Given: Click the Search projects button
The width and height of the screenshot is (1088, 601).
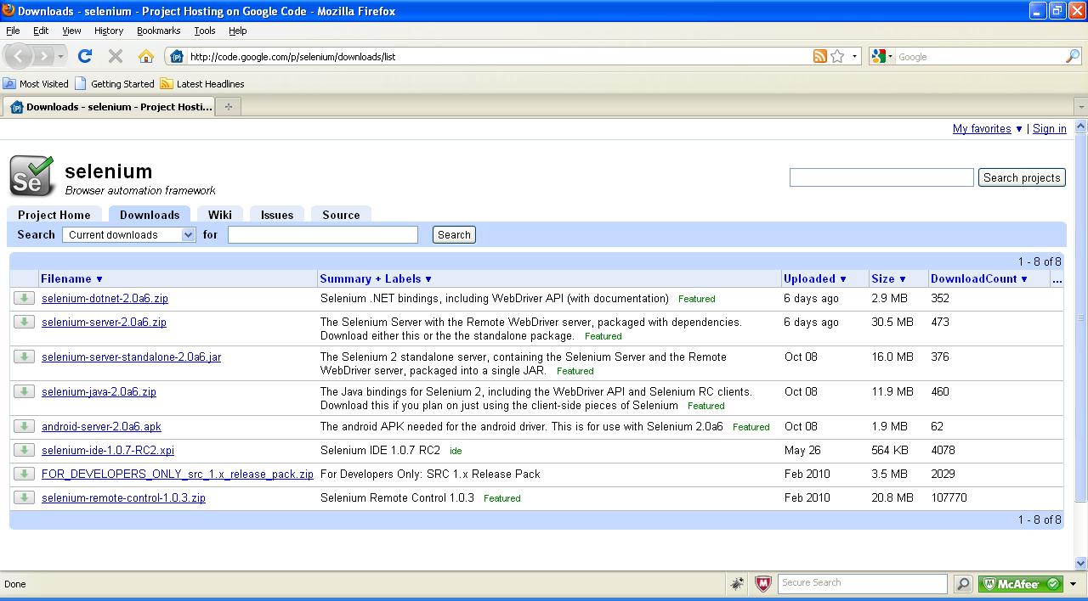Looking at the screenshot, I should [1022, 177].
